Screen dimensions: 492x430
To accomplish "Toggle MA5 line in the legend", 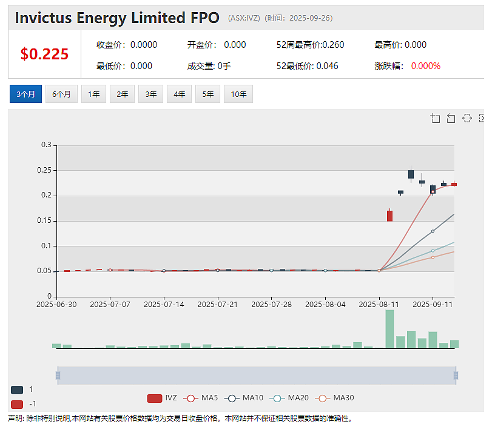I will tap(201, 398).
